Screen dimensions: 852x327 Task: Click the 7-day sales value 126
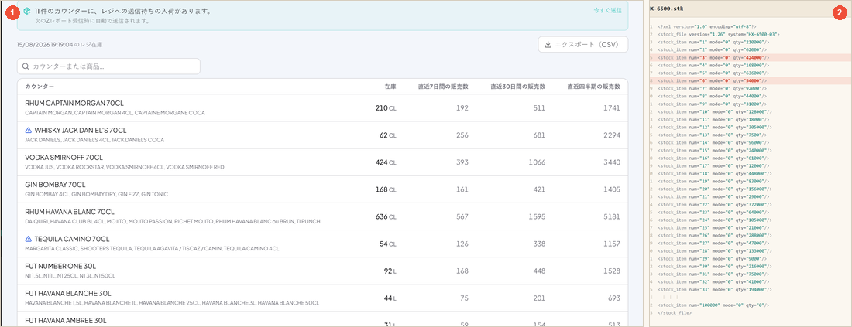[462, 244]
